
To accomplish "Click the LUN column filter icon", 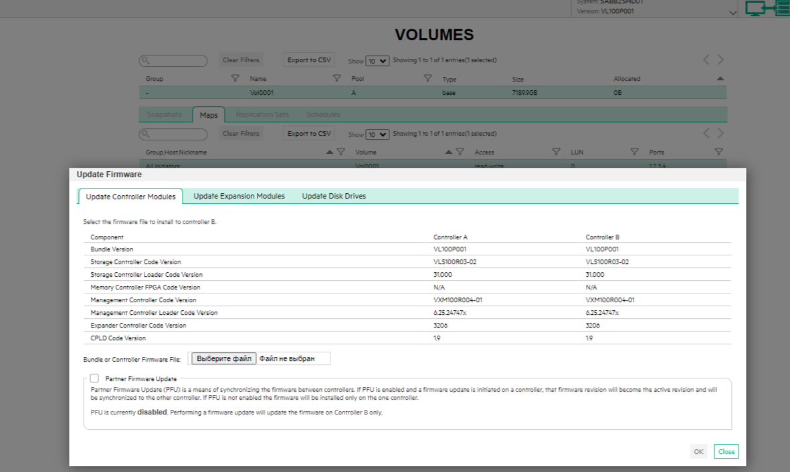I will click(634, 152).
